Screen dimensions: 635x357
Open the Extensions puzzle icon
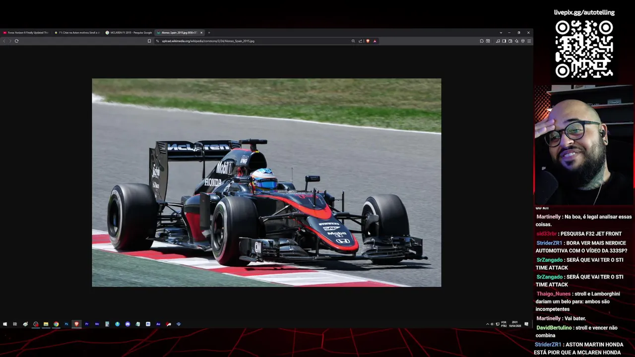tap(481, 41)
